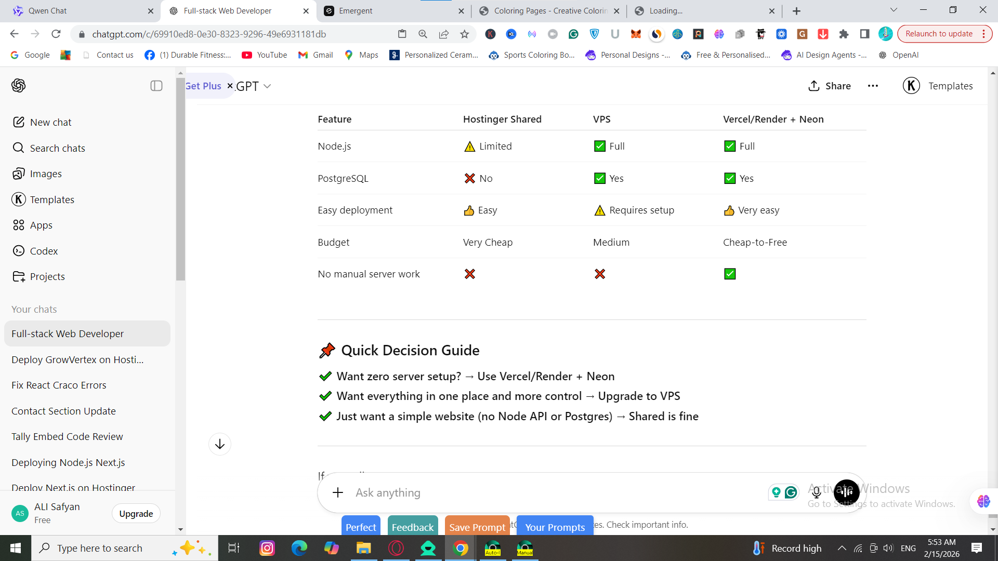Click the ChatGPT logo icon in sidebar
Image resolution: width=998 pixels, height=561 pixels.
coord(19,86)
